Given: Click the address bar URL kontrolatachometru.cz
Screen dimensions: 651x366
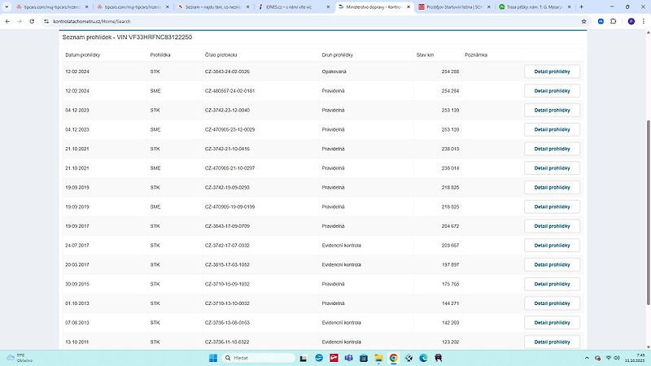Looking at the screenshot, I should 92,21.
